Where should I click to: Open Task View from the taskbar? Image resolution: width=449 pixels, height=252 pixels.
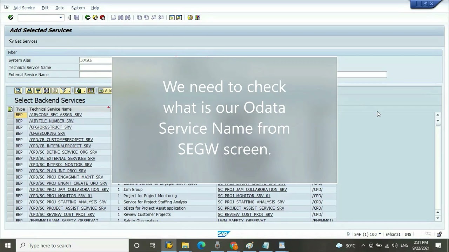pyautogui.click(x=152, y=245)
